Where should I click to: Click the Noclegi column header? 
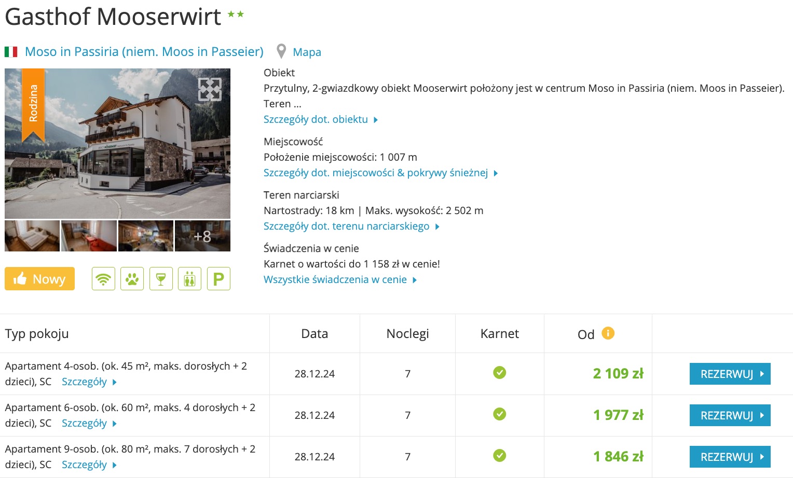[x=407, y=334]
